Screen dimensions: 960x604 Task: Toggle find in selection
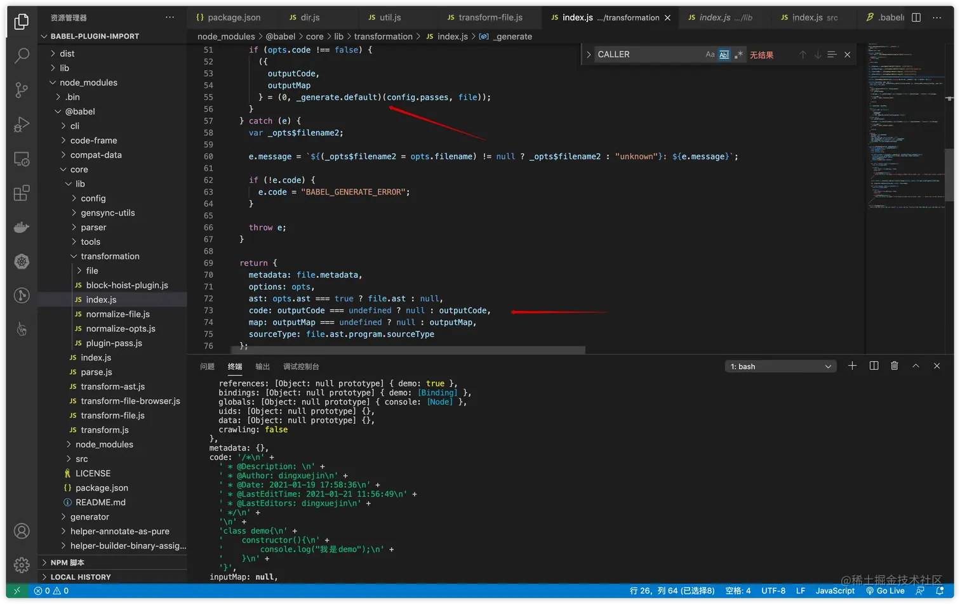point(832,55)
